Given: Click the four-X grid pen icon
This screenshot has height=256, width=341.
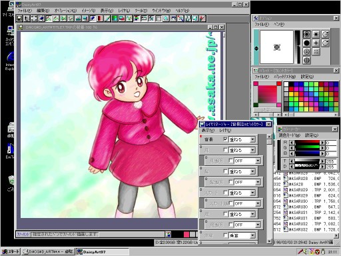Looking at the screenshot, I should [x=316, y=52].
